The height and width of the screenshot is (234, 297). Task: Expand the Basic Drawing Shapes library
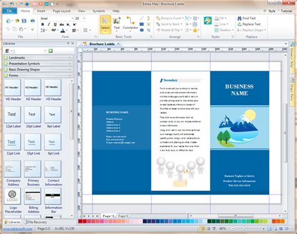39,69
